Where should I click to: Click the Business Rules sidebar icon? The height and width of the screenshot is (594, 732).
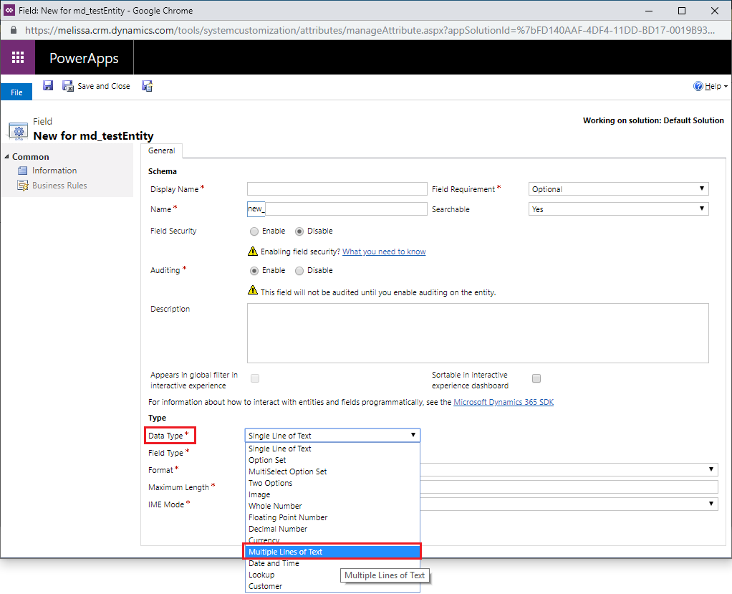tap(23, 186)
